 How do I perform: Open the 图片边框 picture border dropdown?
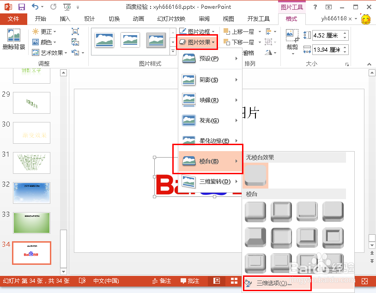(197, 31)
